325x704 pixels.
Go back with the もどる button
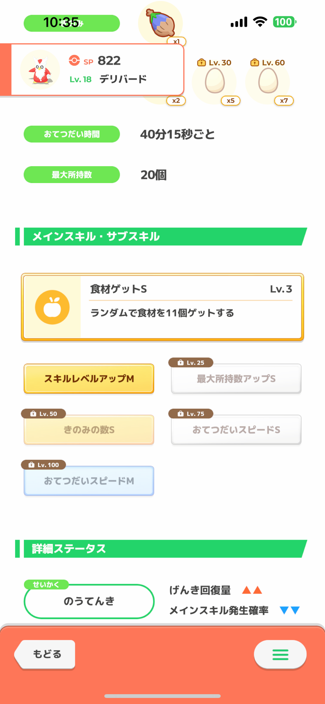coord(45,654)
